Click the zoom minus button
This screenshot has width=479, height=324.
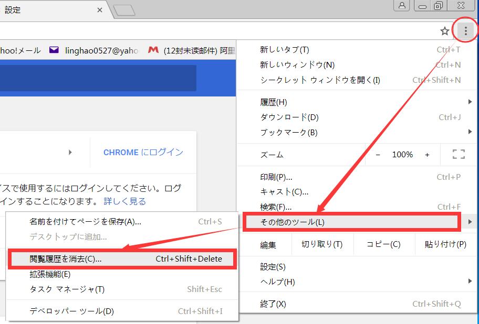point(378,155)
